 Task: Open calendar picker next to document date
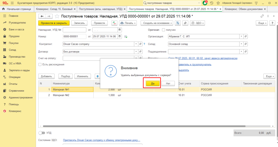tap(120, 37)
